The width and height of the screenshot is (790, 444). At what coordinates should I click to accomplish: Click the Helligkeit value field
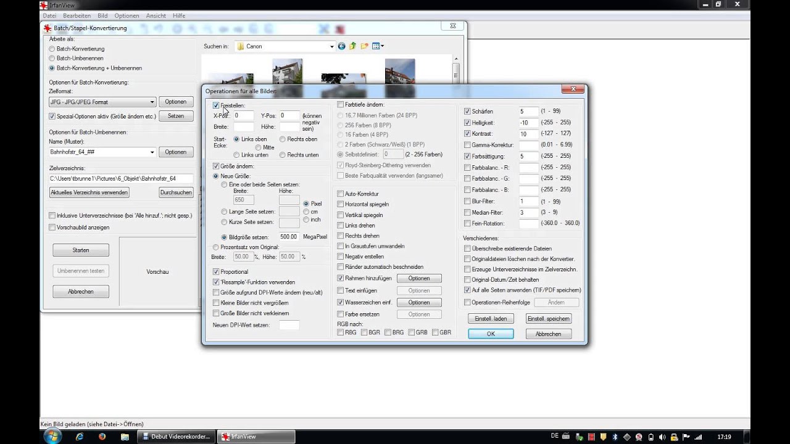pyautogui.click(x=529, y=123)
